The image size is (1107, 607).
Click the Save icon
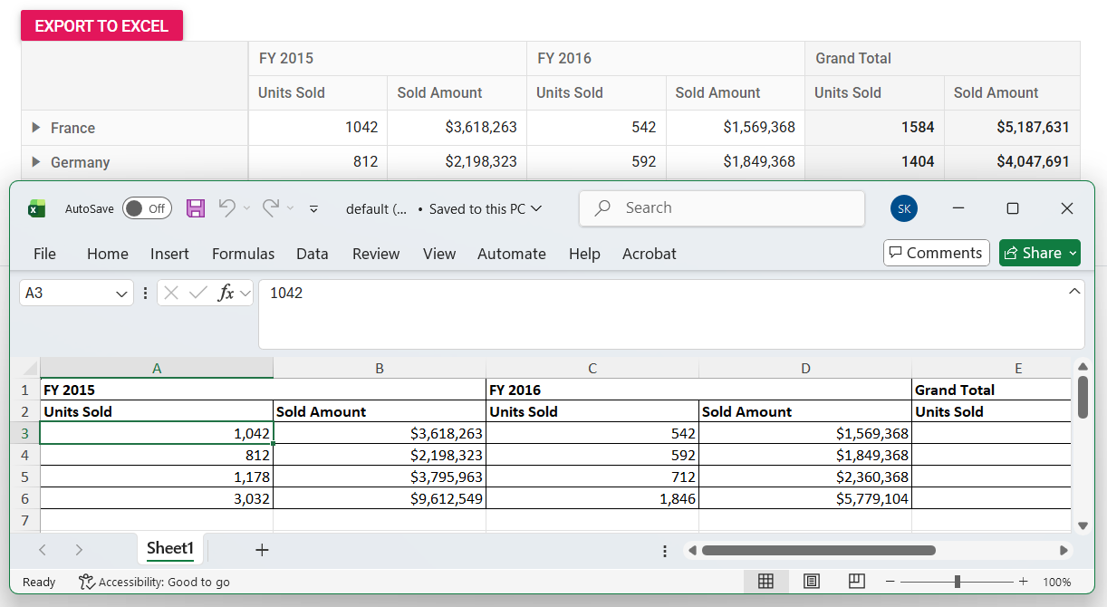(195, 207)
